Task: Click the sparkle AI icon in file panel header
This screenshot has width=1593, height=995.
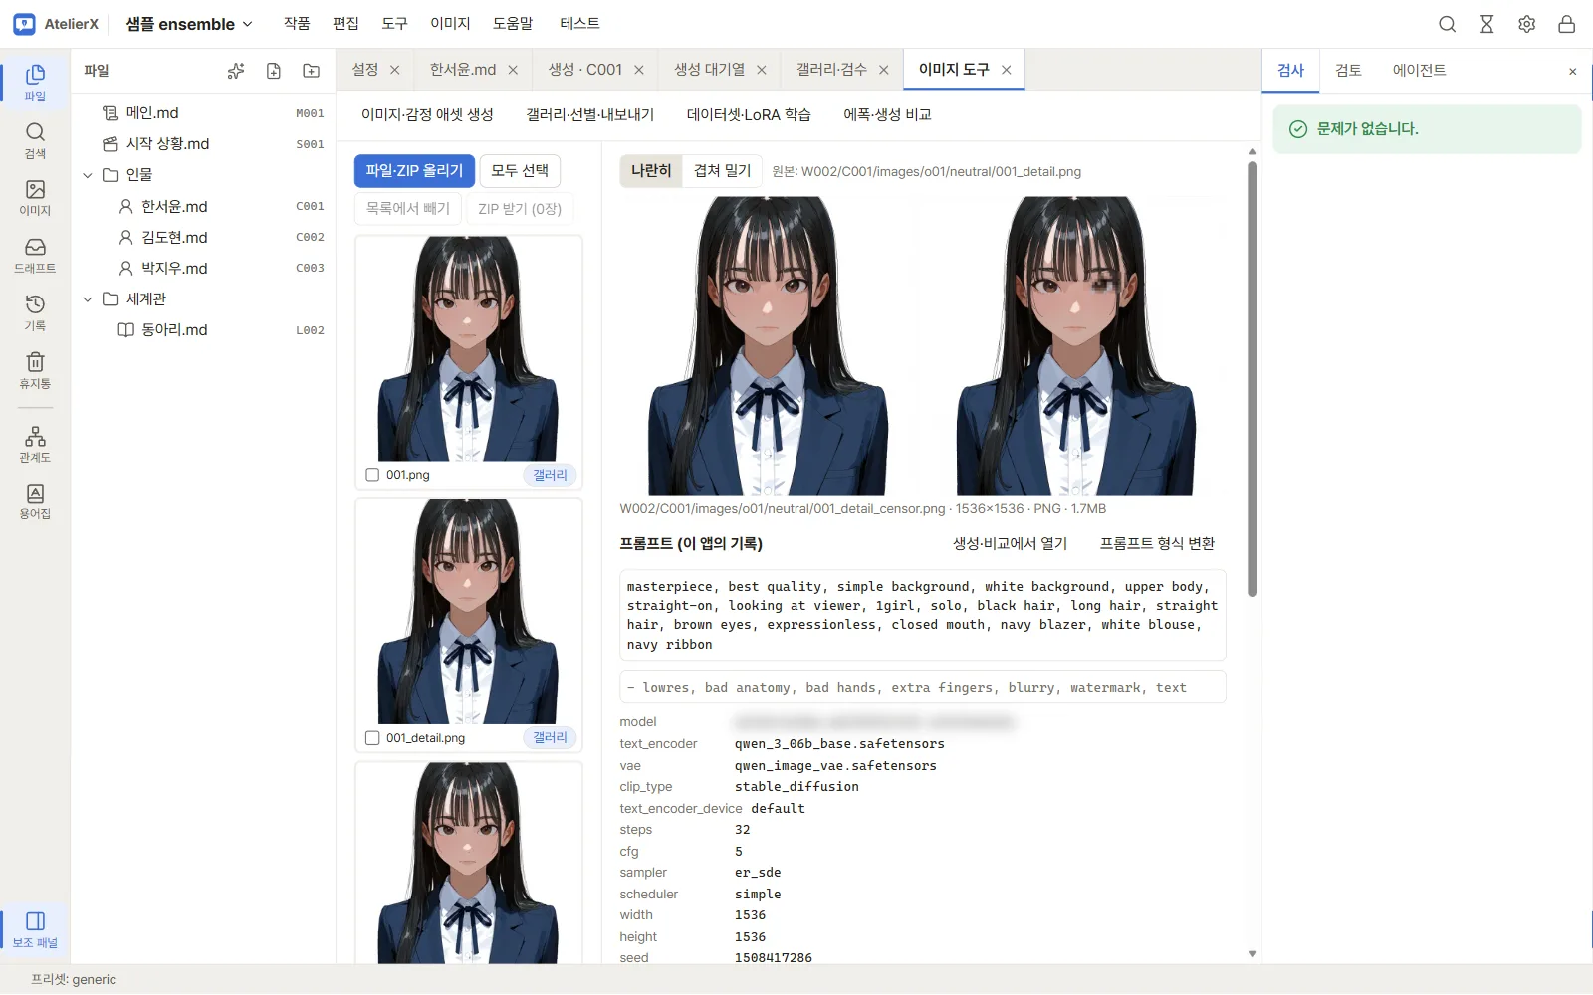Action: pos(236,71)
